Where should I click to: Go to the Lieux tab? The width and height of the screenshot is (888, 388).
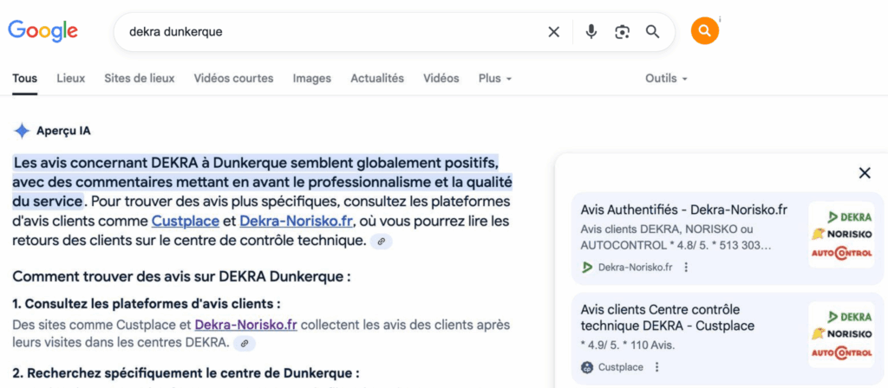tap(71, 78)
